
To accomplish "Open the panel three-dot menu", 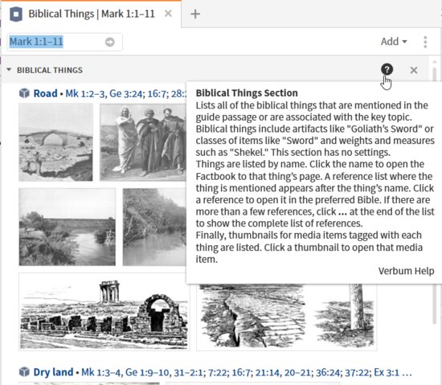I will pyautogui.click(x=425, y=42).
